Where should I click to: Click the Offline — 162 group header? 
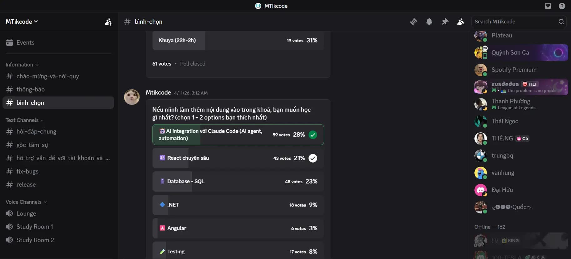(490, 227)
